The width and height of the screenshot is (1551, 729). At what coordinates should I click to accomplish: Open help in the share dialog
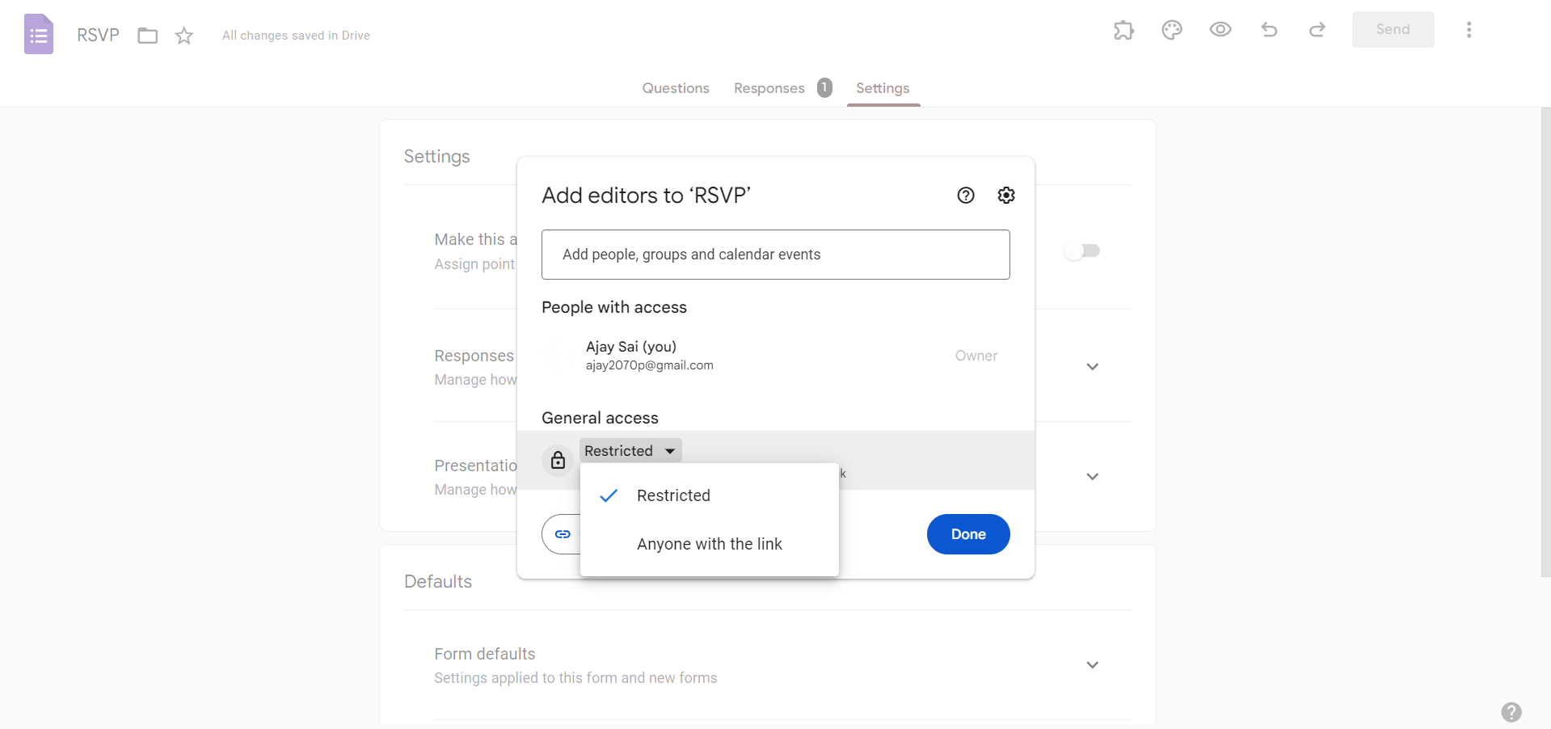pos(966,195)
